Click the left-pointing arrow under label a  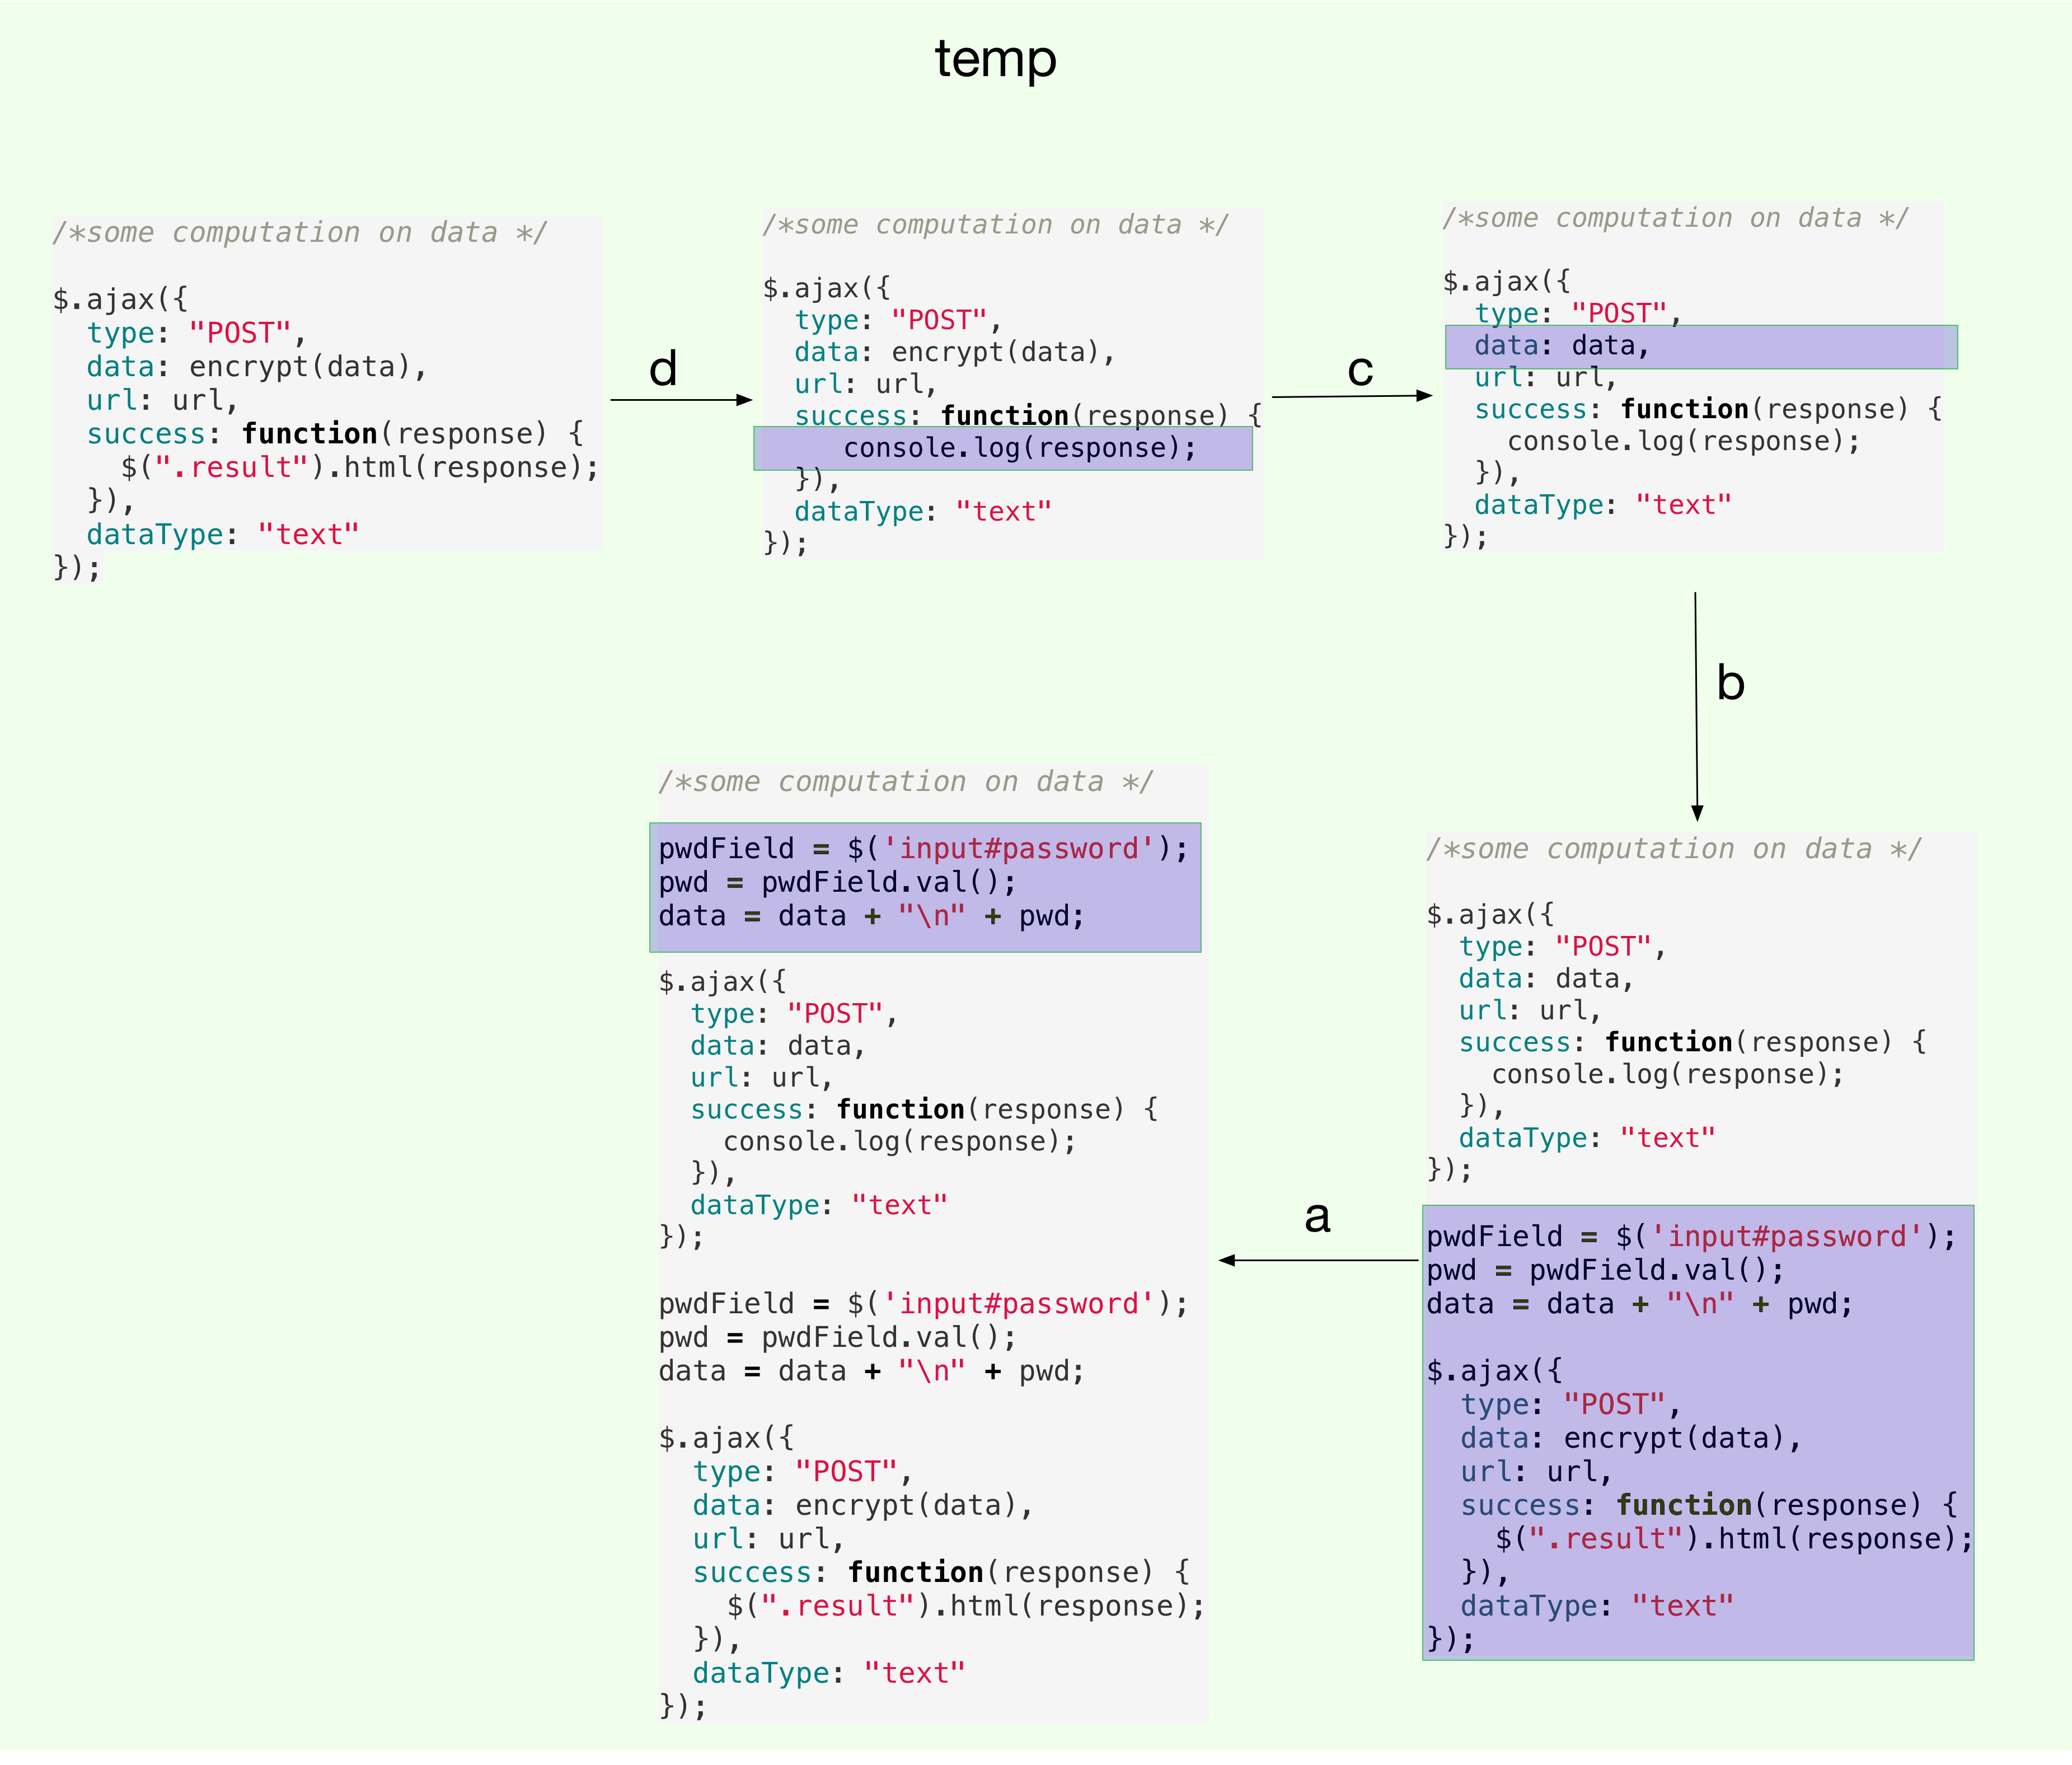pyautogui.click(x=1318, y=1260)
